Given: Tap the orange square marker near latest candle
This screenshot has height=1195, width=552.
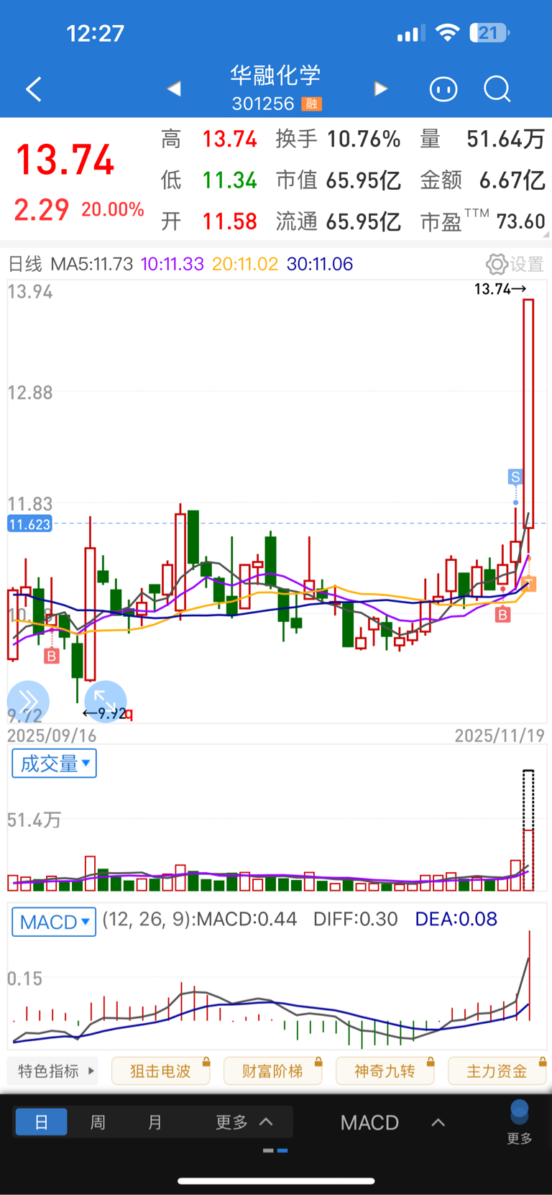Looking at the screenshot, I should pyautogui.click(x=529, y=584).
